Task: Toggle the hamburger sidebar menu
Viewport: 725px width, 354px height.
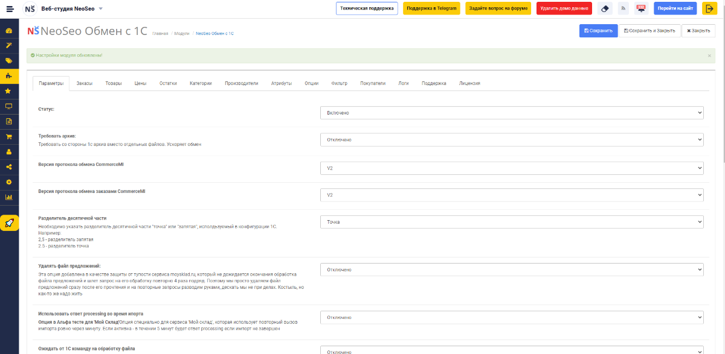Action: coord(9,9)
